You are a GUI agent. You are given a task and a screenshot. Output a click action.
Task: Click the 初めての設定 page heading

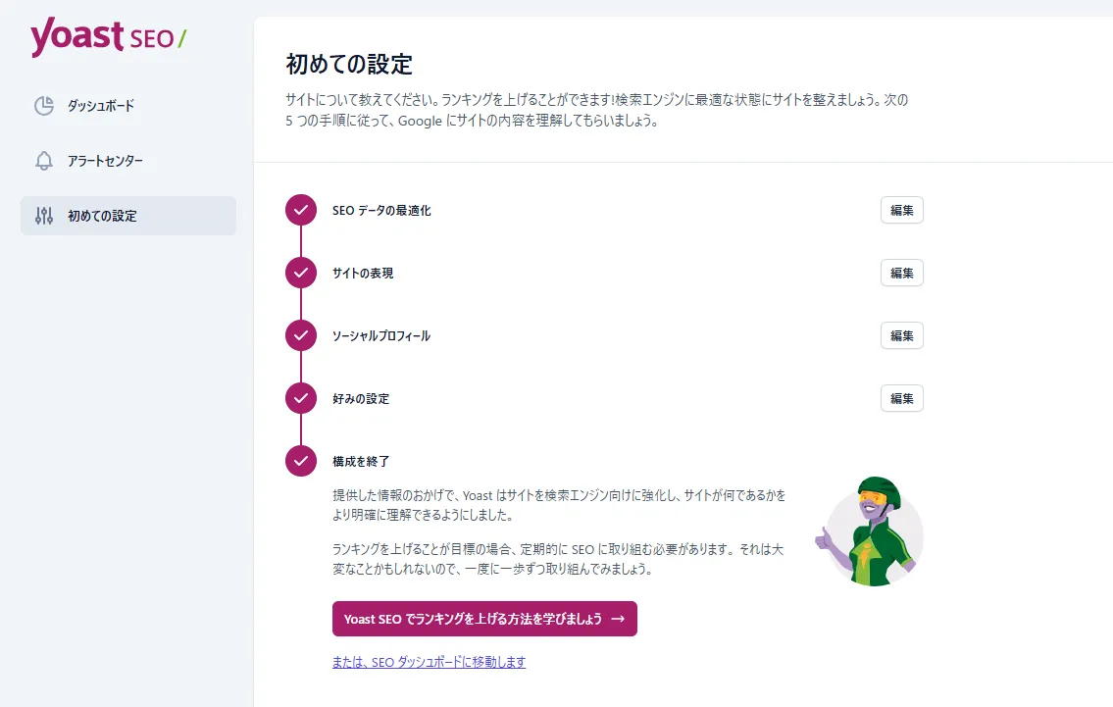(348, 64)
